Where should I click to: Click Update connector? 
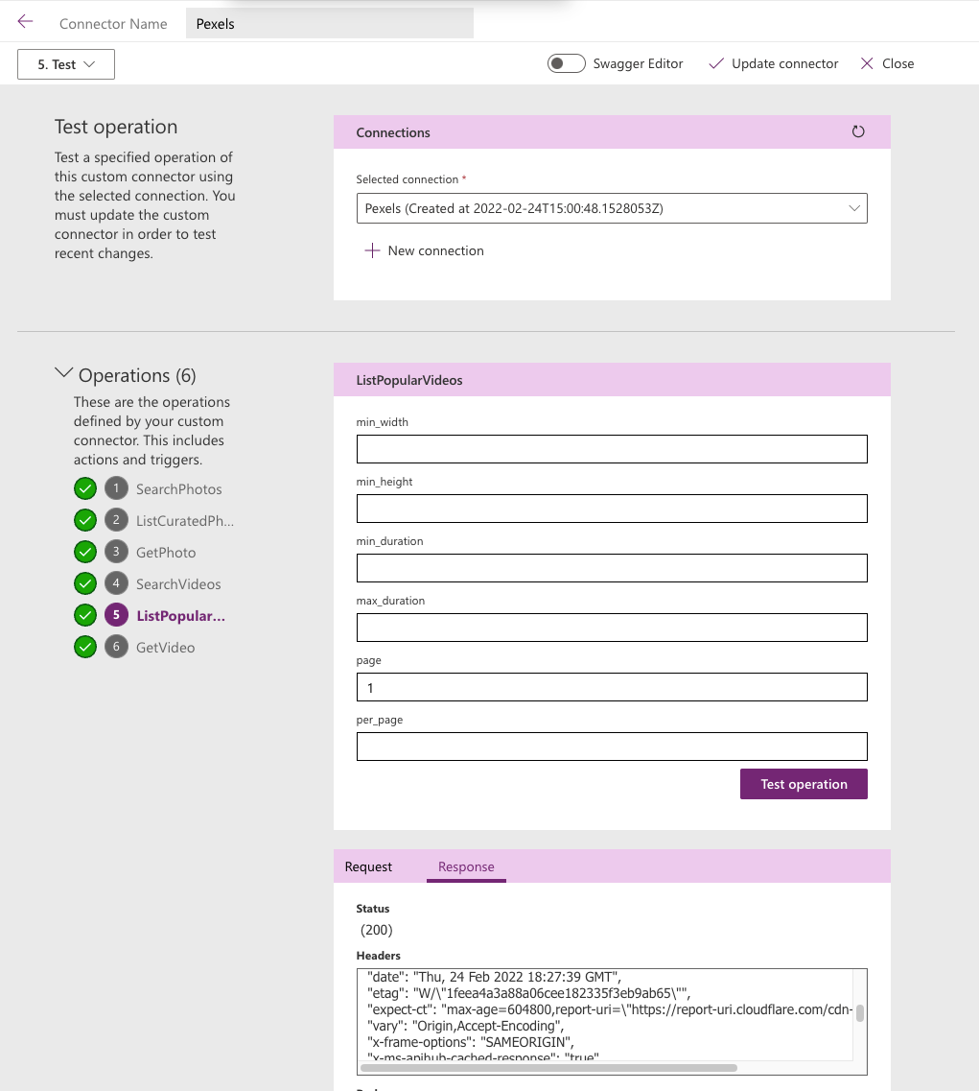pyautogui.click(x=773, y=63)
